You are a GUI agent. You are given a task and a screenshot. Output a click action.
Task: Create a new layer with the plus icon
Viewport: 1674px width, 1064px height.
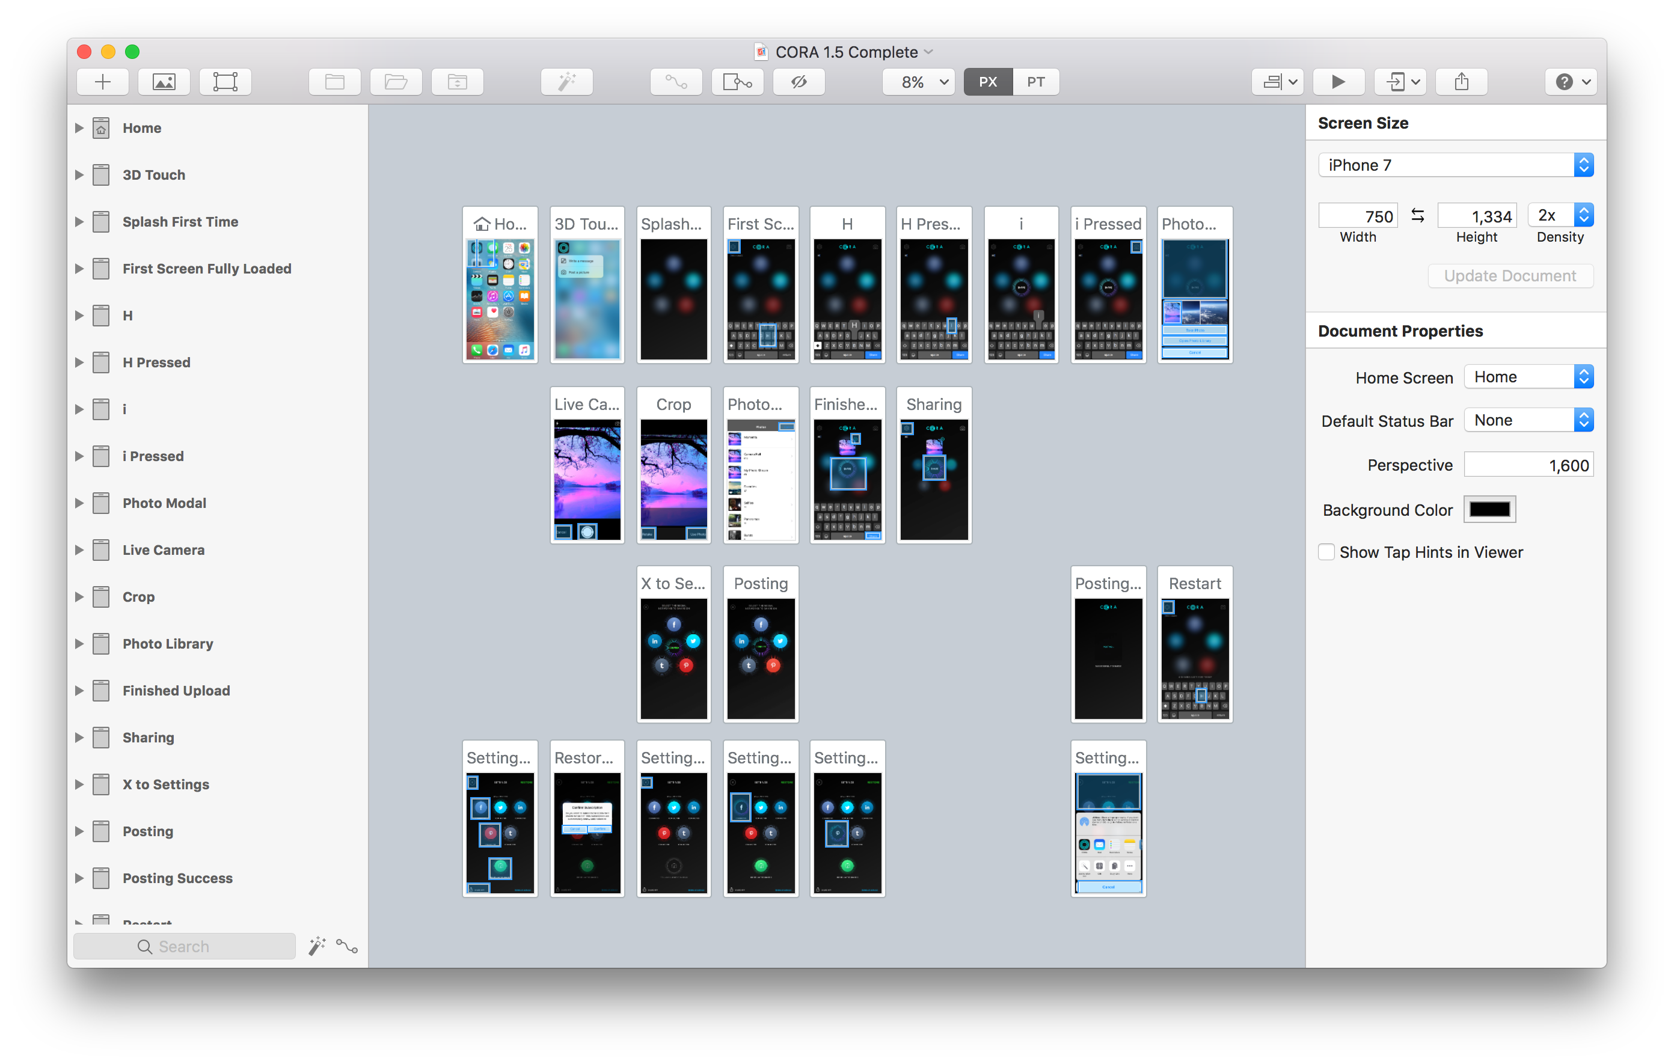coord(102,81)
